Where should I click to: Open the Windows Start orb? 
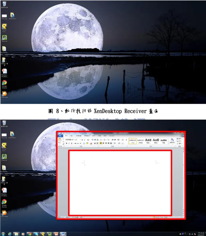tap(3, 234)
